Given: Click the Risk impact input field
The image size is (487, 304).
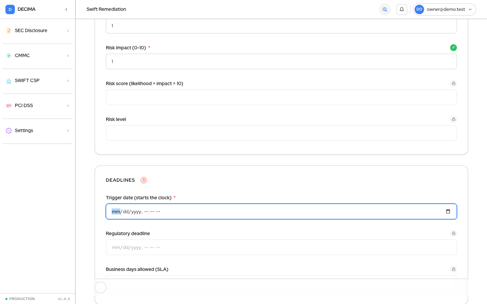Looking at the screenshot, I should tap(281, 61).
